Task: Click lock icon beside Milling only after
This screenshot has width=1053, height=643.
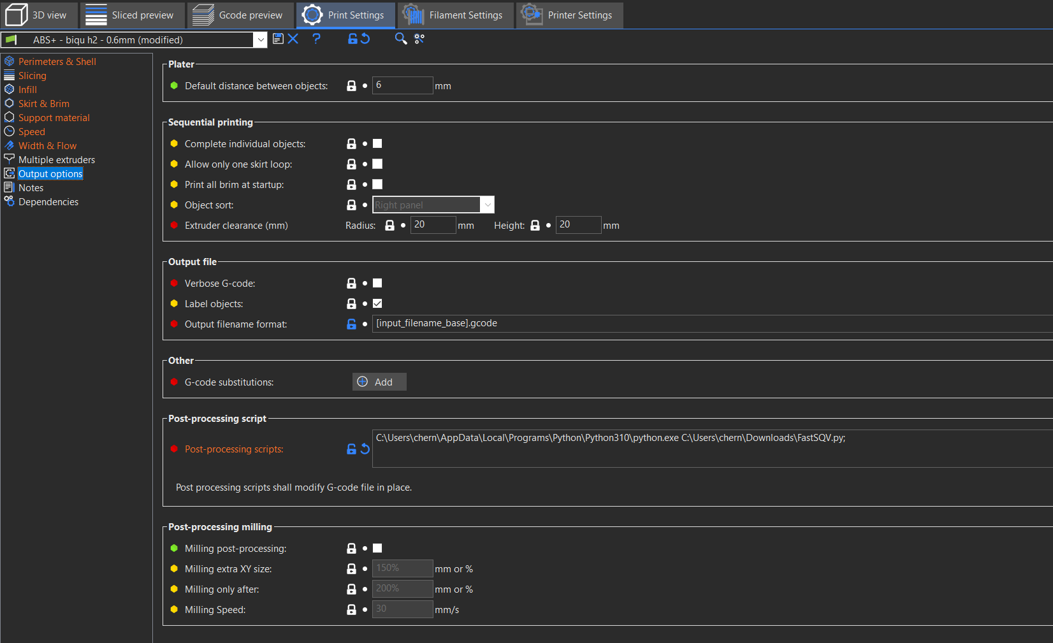Action: [351, 589]
